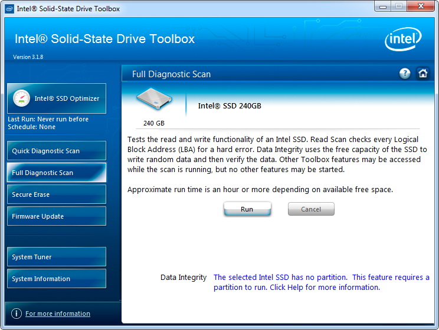Screen dimensions: 439x330
Task: Follow the 'For more information' link
Action: 58,313
